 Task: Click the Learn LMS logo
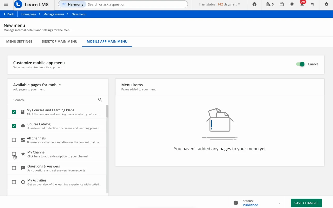31,4
